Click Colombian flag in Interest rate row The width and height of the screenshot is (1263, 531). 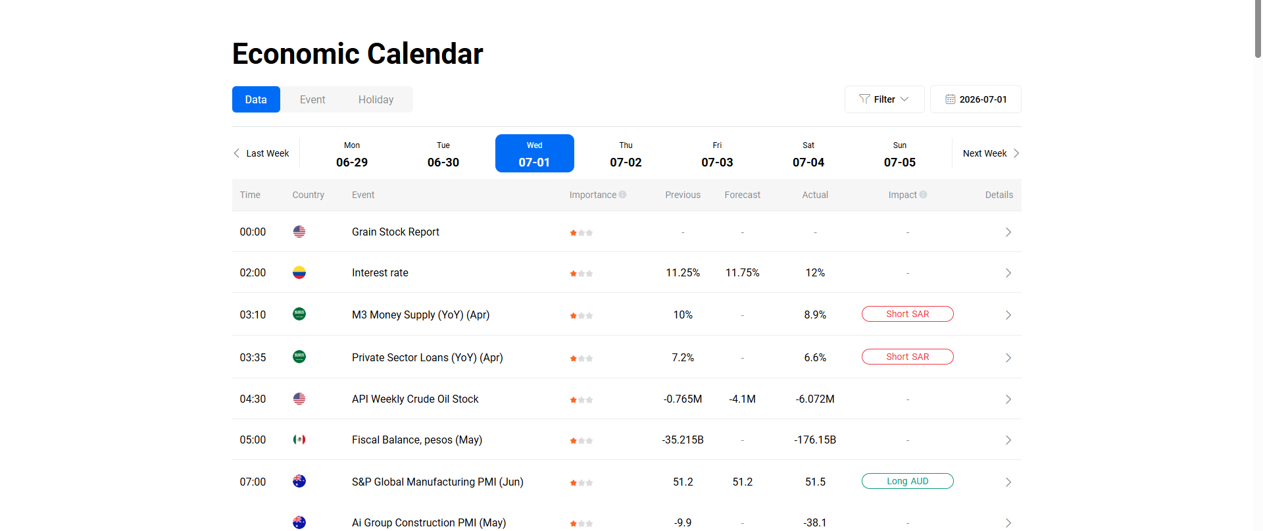pyautogui.click(x=299, y=272)
